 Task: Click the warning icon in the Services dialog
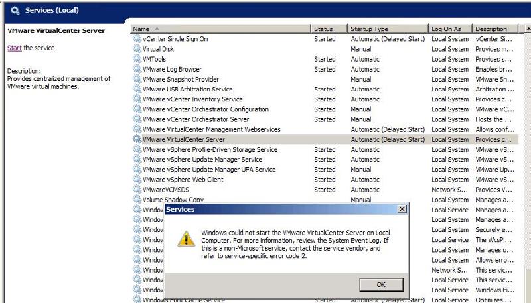click(186, 239)
